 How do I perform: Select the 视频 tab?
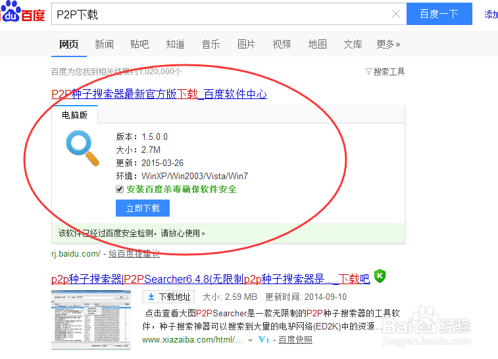click(282, 44)
